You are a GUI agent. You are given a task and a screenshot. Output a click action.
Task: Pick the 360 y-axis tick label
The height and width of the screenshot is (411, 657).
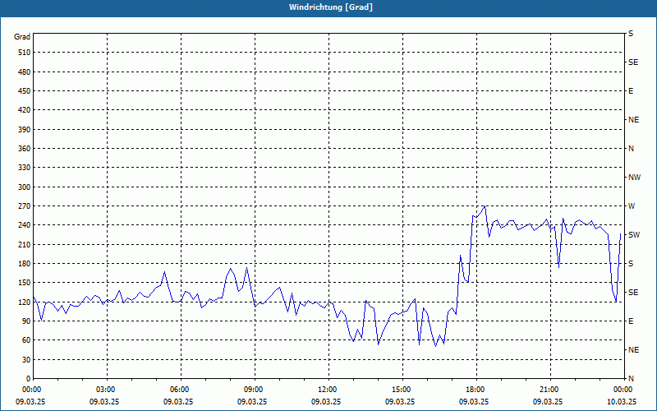click(x=25, y=149)
